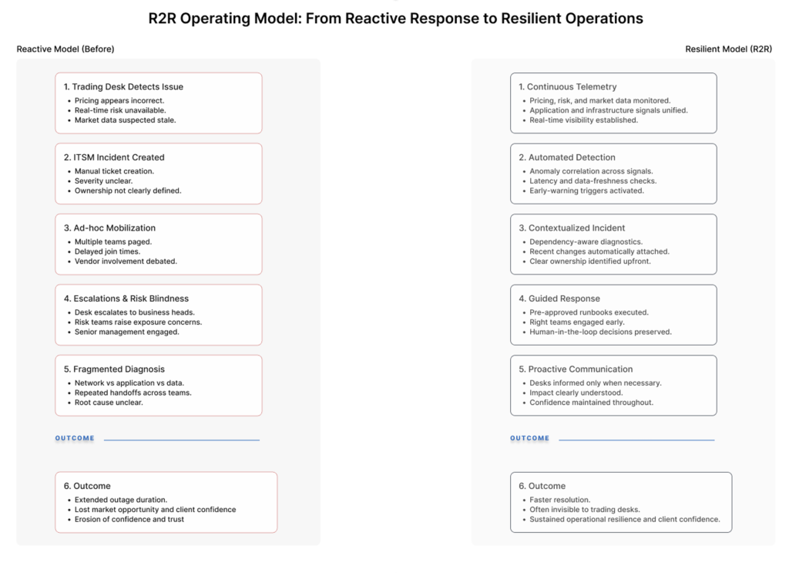Select the 'Resilient Model (R2R)' column label
The height and width of the screenshot is (573, 789).
728,49
